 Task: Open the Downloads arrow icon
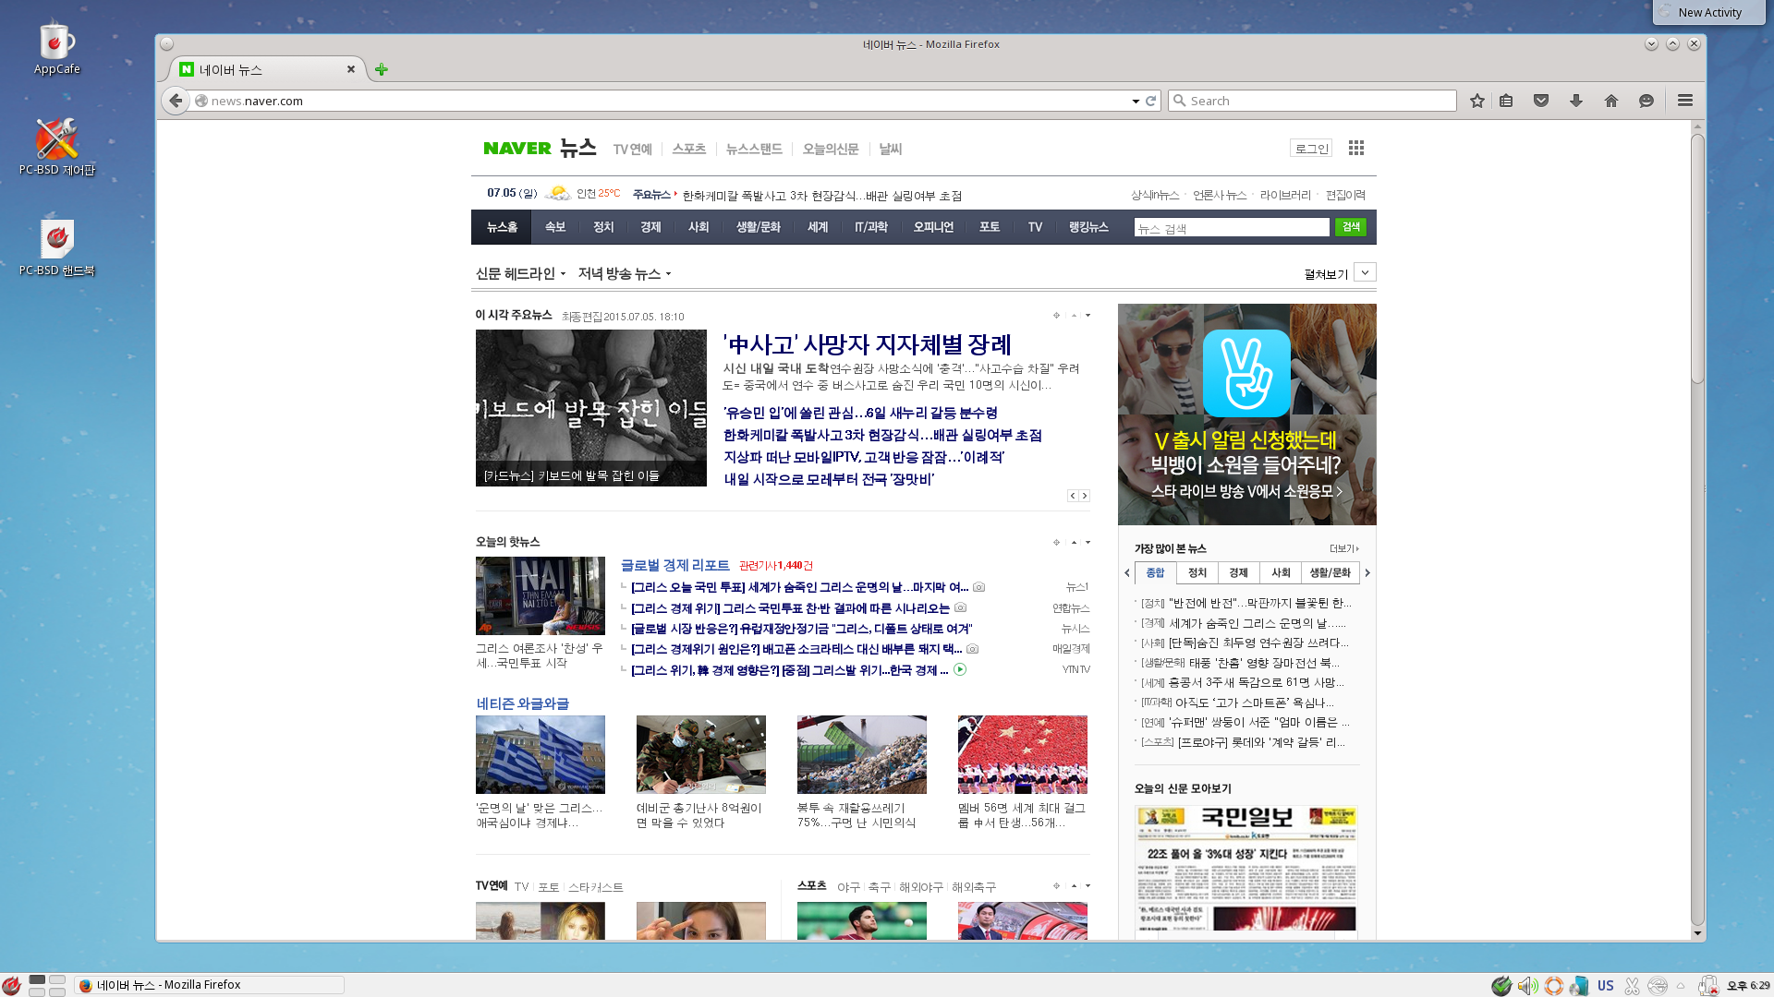(x=1576, y=101)
